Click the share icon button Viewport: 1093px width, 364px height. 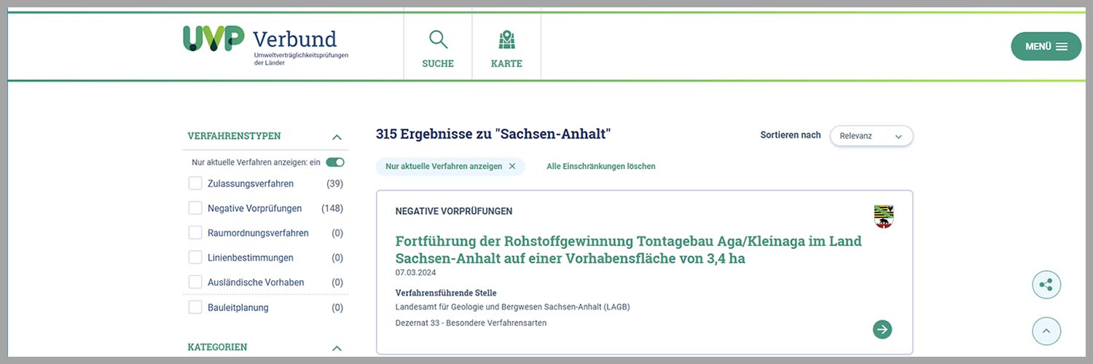(x=1046, y=285)
